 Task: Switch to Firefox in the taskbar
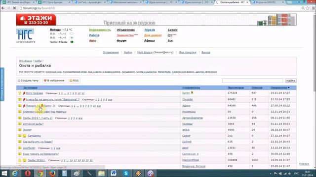tap(52, 173)
